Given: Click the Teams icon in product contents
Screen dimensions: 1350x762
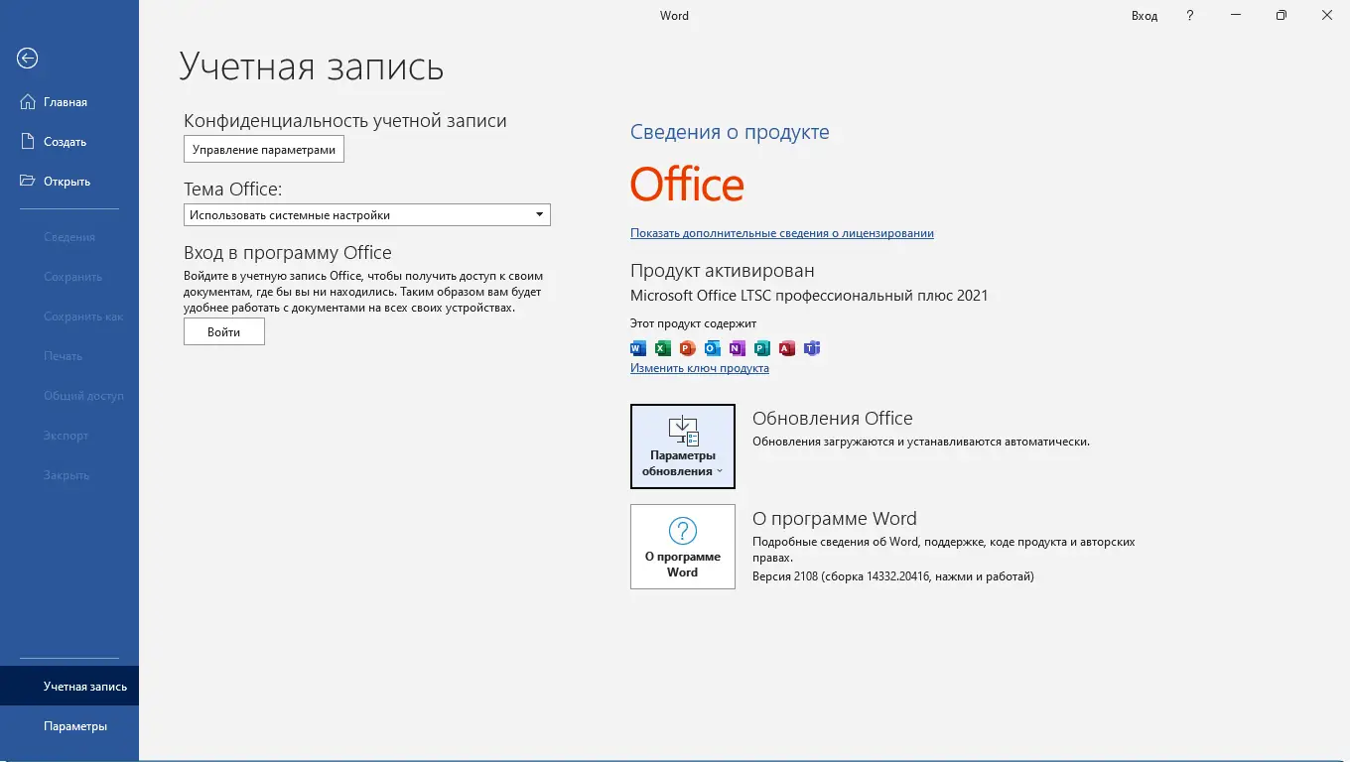Looking at the screenshot, I should 812,348.
